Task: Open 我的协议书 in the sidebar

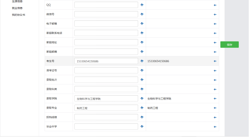Action: pos(18,15)
